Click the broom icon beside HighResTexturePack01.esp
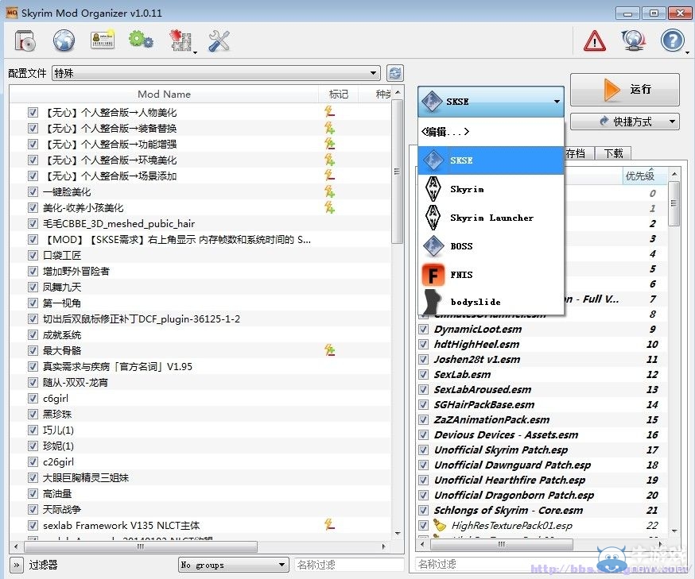This screenshot has width=695, height=579. 439,526
